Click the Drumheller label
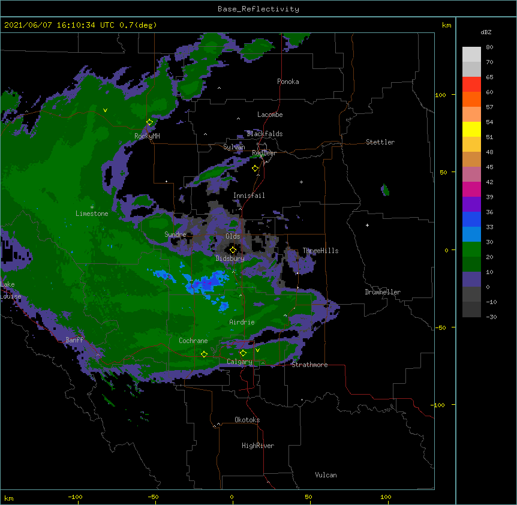The height and width of the screenshot is (505, 517). tap(383, 292)
